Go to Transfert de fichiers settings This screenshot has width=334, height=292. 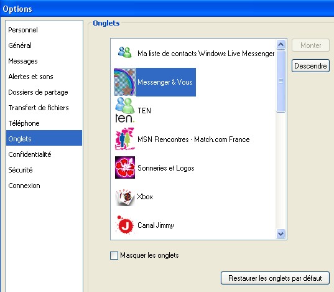click(x=39, y=108)
